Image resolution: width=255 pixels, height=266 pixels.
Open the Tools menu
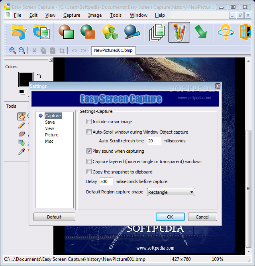tap(116, 15)
